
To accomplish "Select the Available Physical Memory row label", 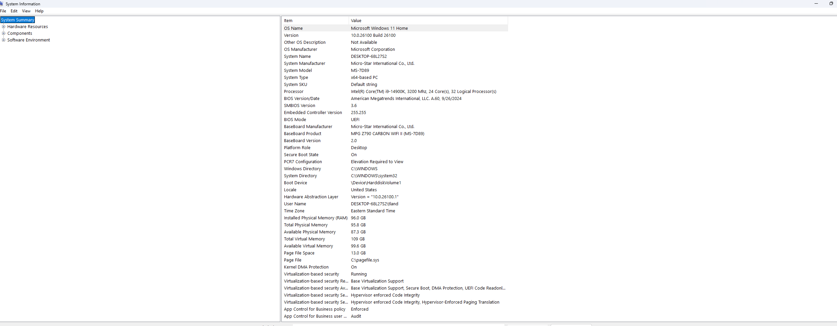I will tap(310, 232).
